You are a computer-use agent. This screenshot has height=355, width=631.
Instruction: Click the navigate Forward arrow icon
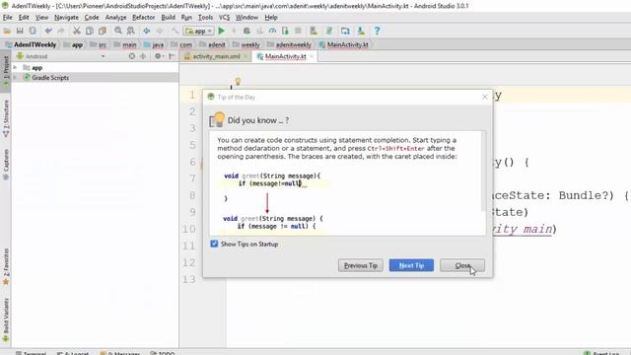pos(160,31)
